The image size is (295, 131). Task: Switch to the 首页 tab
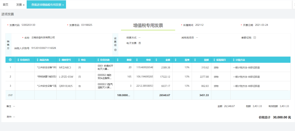5,5
